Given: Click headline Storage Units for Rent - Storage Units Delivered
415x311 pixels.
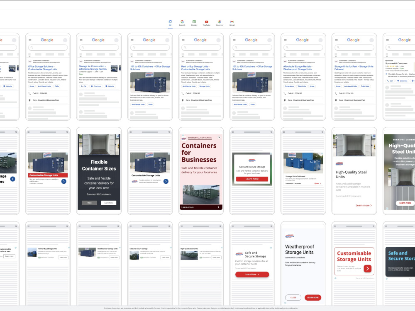Looking at the screenshot, I should click(x=354, y=68).
